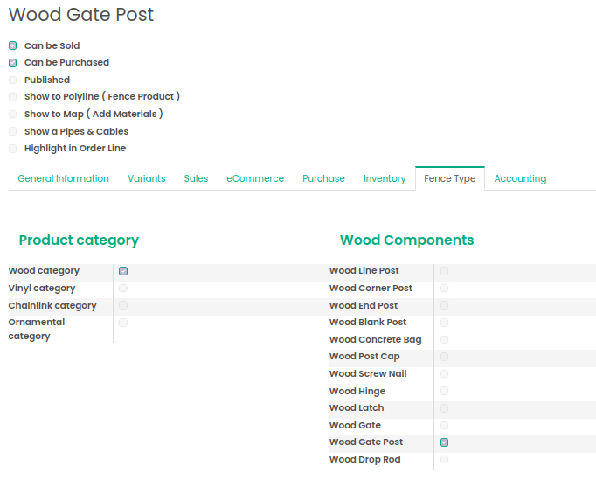The width and height of the screenshot is (596, 480).
Task: Uncheck the Wood category checkbox
Action: tap(123, 271)
